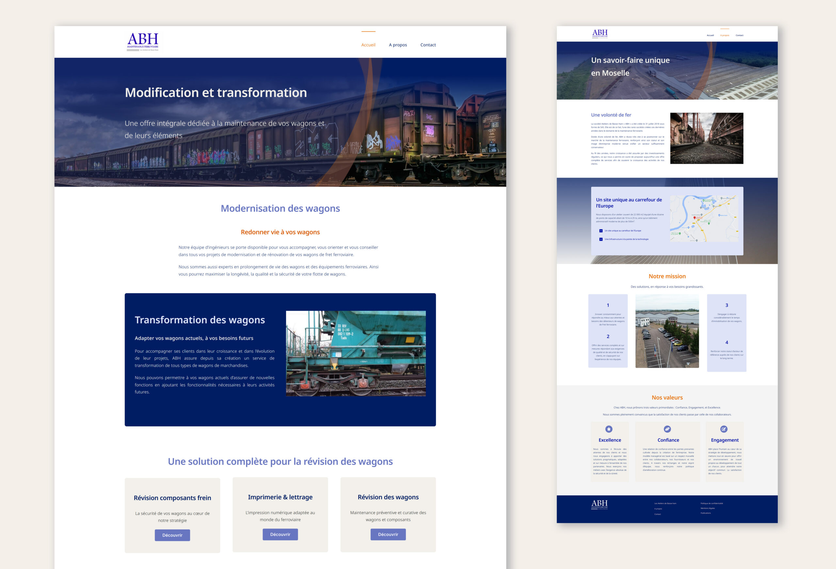Click the Modification et transformation hero heading
This screenshot has width=836, height=569.
pos(216,92)
